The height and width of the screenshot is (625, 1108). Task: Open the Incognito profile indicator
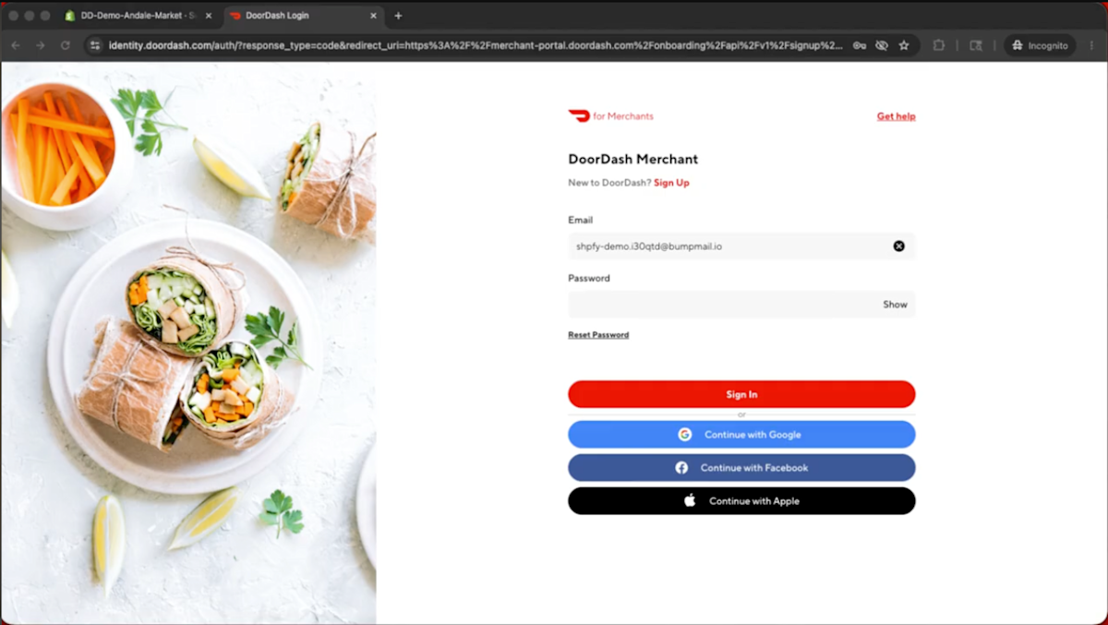pyautogui.click(x=1041, y=45)
